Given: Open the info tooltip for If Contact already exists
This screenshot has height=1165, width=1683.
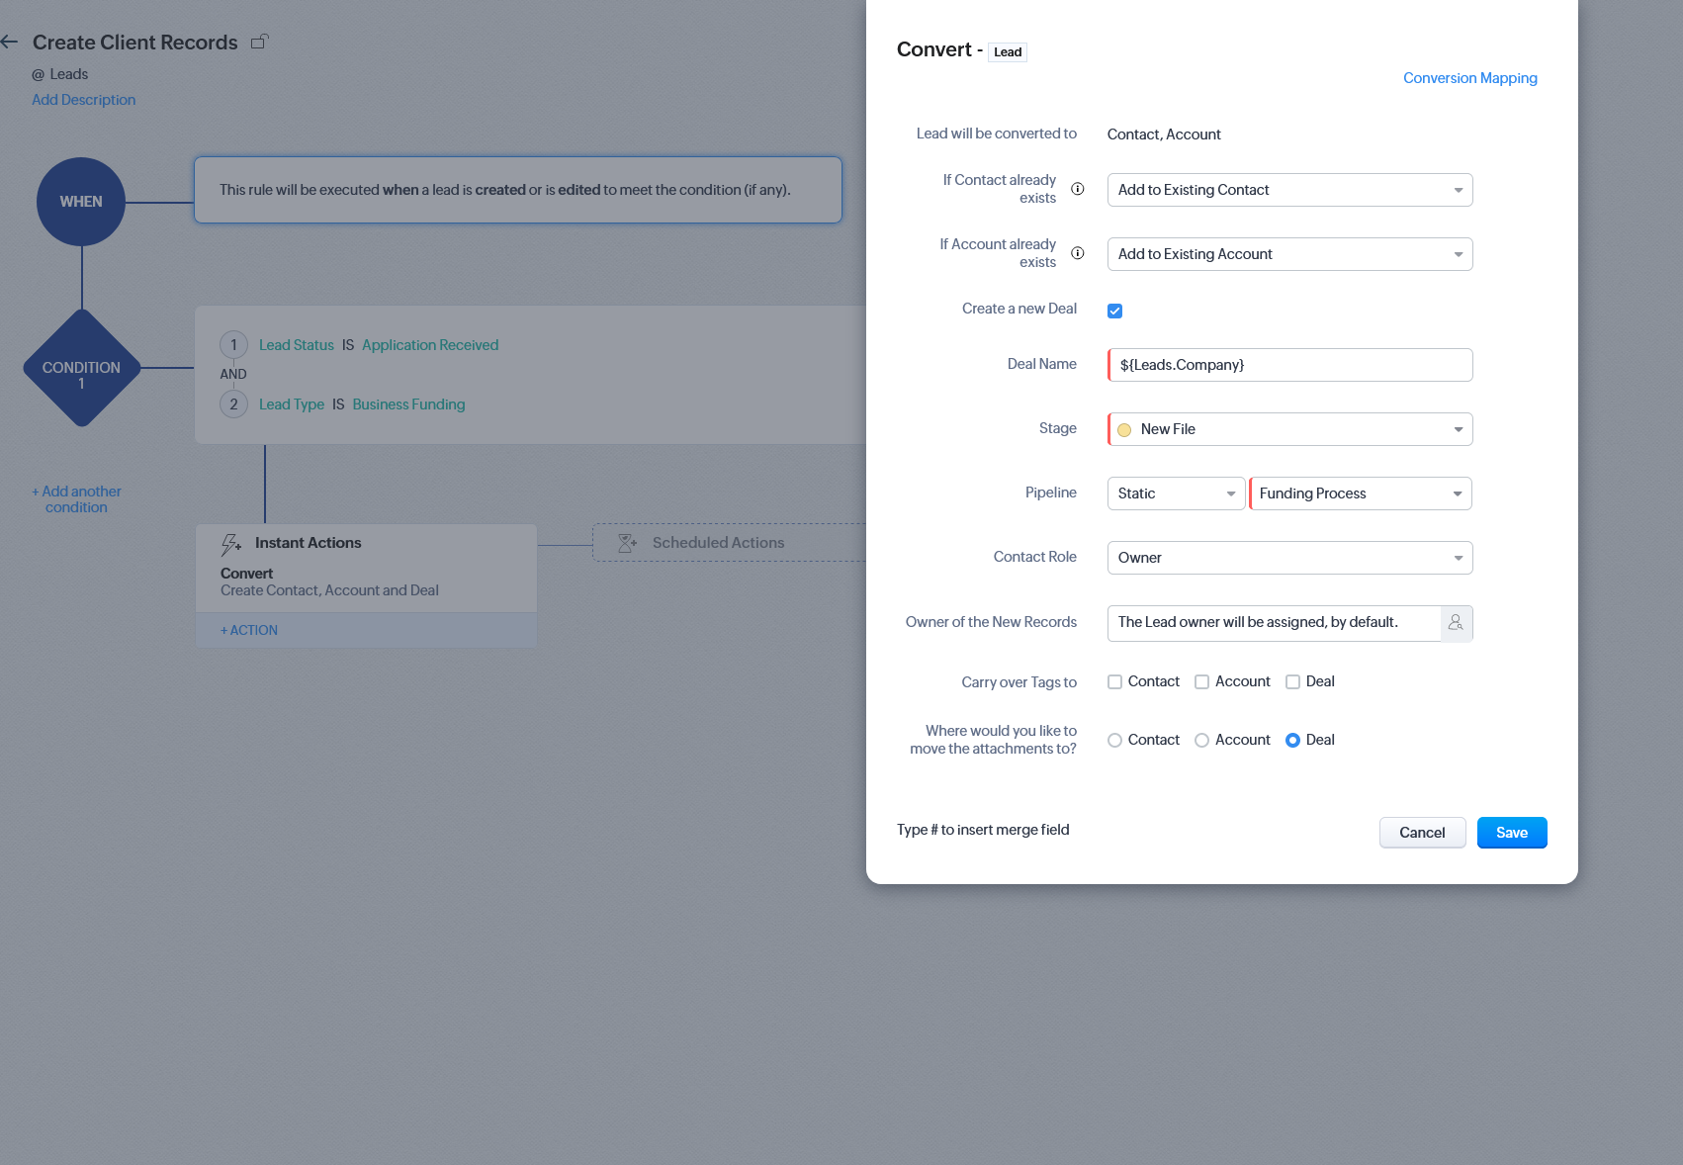Looking at the screenshot, I should click(1078, 189).
